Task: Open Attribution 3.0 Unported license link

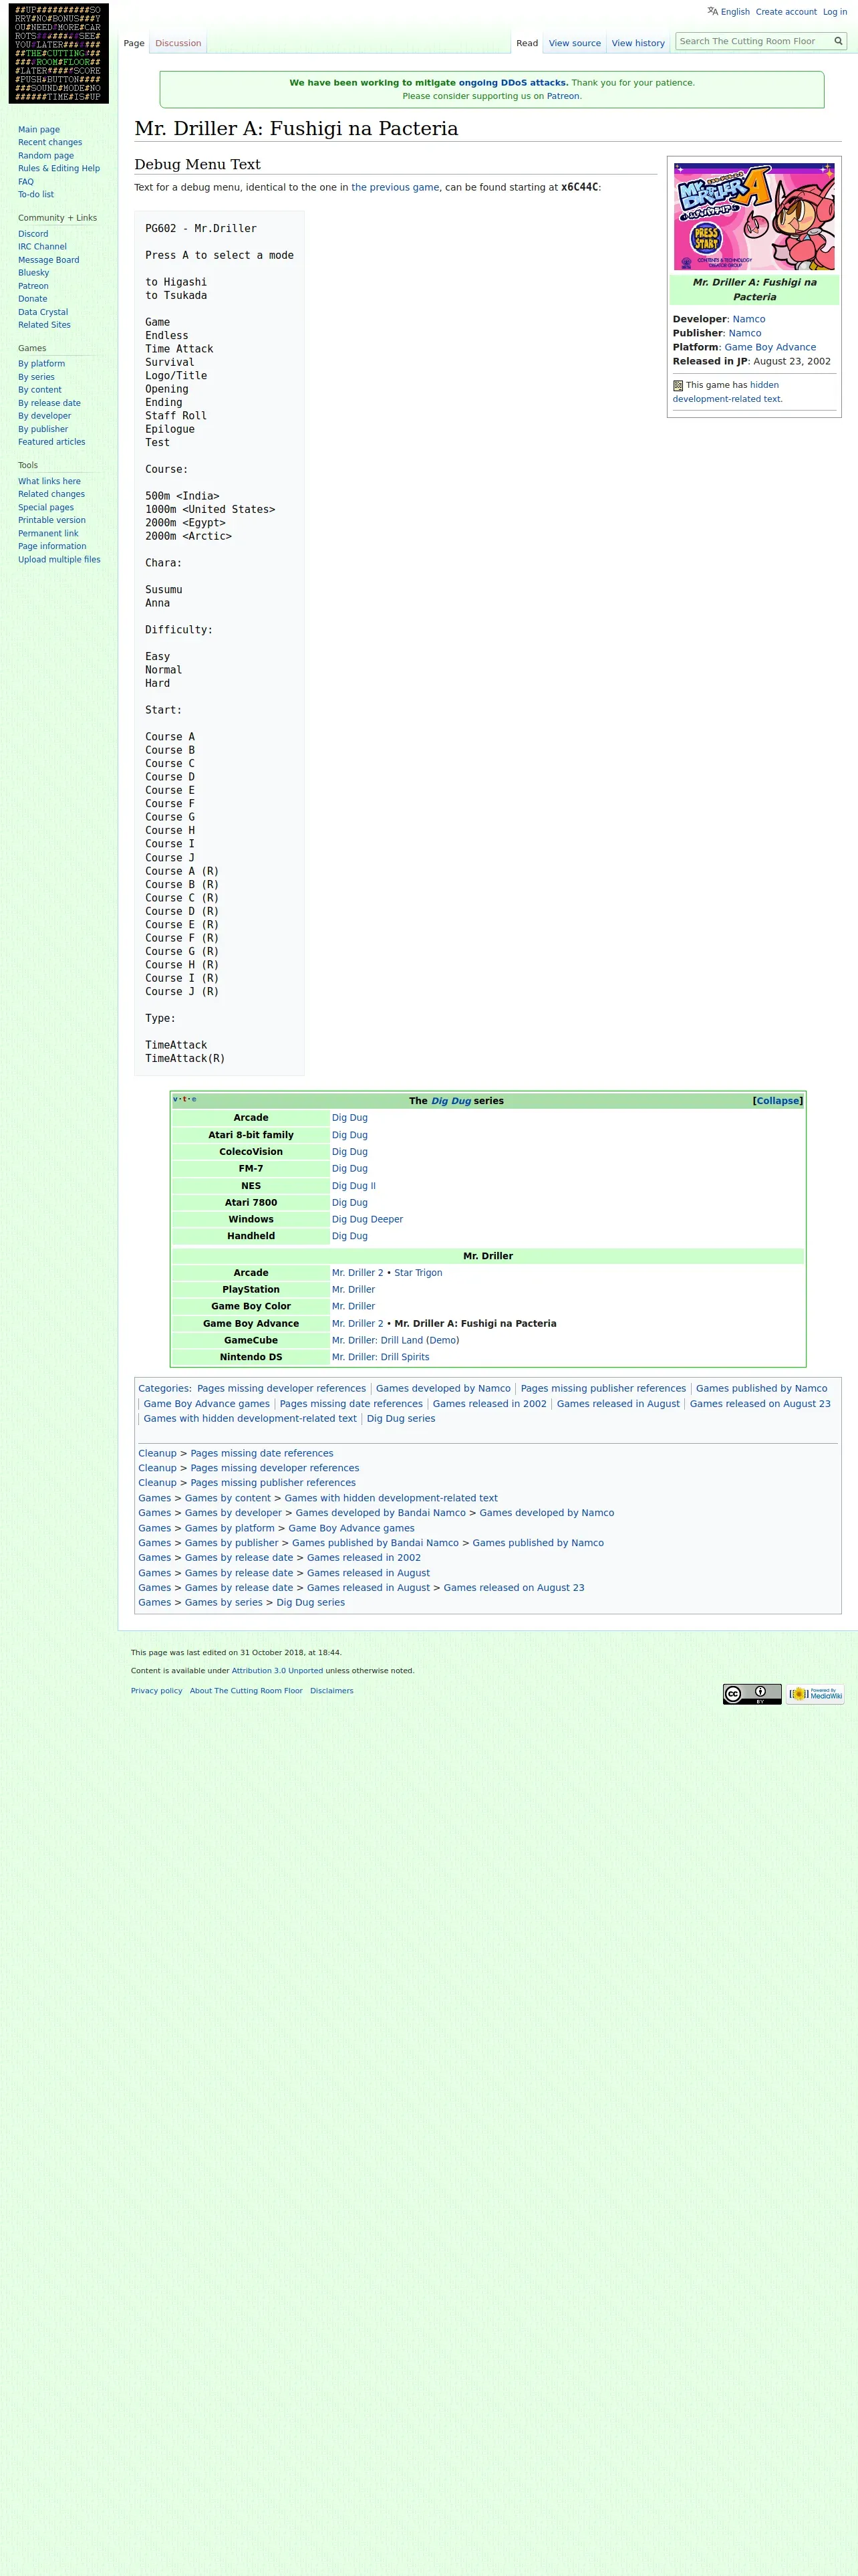Action: (x=277, y=1671)
